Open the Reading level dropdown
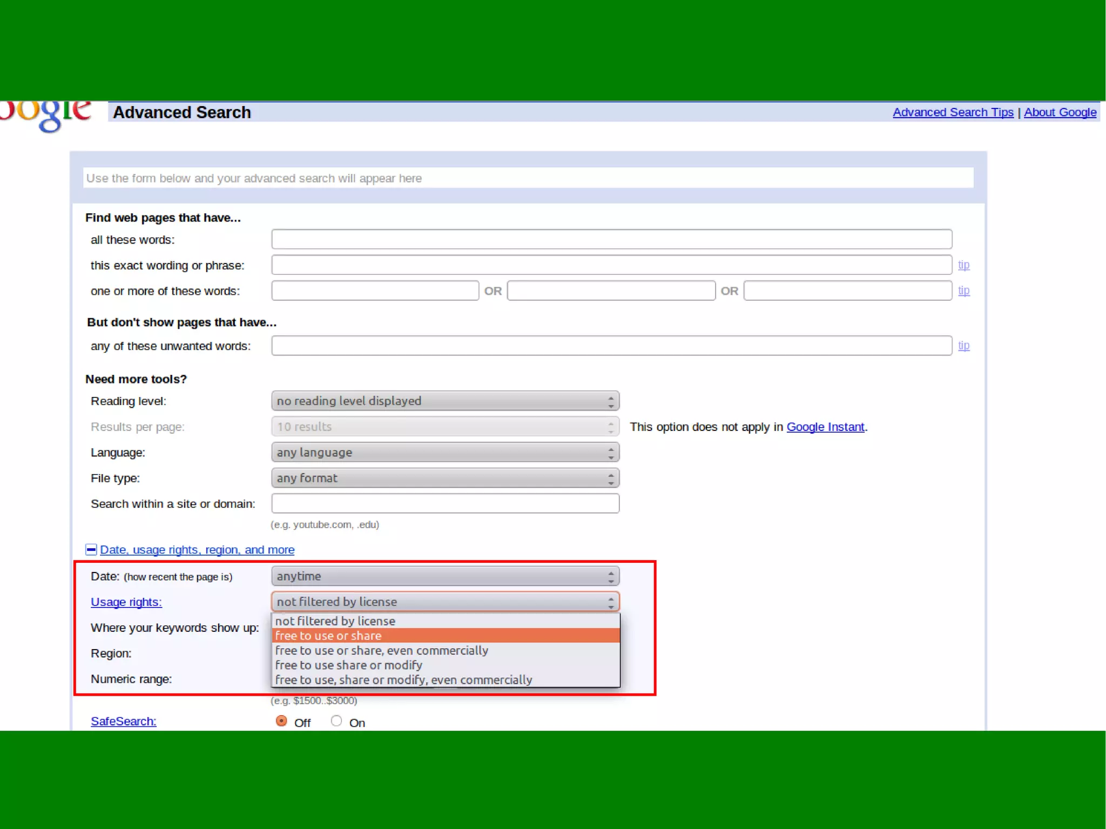The image size is (1106, 829). [445, 401]
